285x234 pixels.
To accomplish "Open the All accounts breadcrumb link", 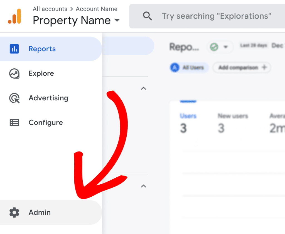I will pos(50,9).
